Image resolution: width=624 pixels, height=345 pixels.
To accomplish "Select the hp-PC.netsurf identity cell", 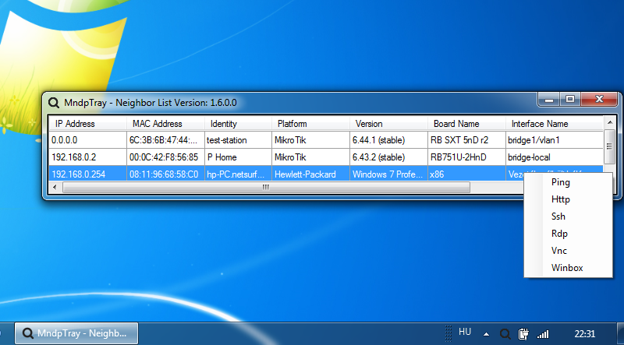I will [238, 174].
